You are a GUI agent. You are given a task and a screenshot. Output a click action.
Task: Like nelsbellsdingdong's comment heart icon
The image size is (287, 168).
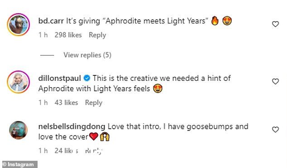275,130
